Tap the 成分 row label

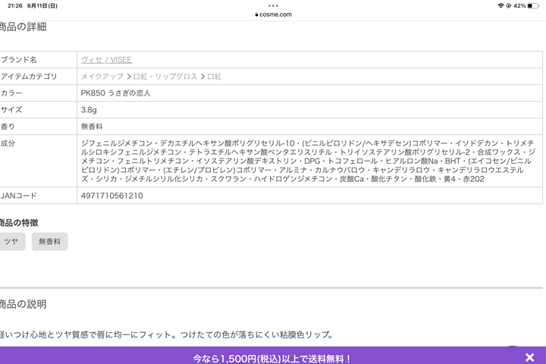[x=8, y=143]
